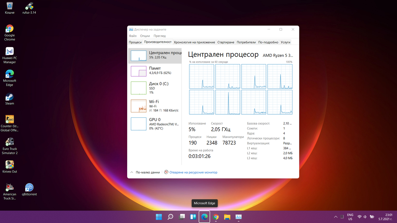Open the Recycle Bin desktop icon
This screenshot has width=397, height=223.
[10, 8]
